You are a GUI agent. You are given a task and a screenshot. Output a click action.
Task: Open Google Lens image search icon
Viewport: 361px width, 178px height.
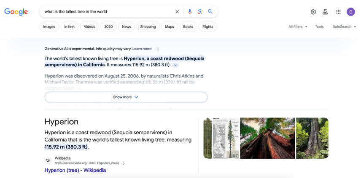point(200,12)
